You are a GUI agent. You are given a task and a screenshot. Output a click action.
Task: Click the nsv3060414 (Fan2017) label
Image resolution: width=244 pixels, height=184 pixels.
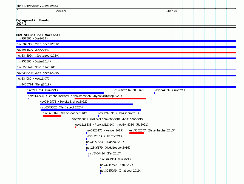click(105, 153)
